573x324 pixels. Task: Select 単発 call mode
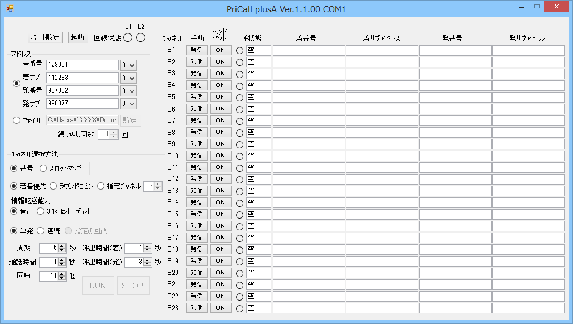(x=14, y=231)
